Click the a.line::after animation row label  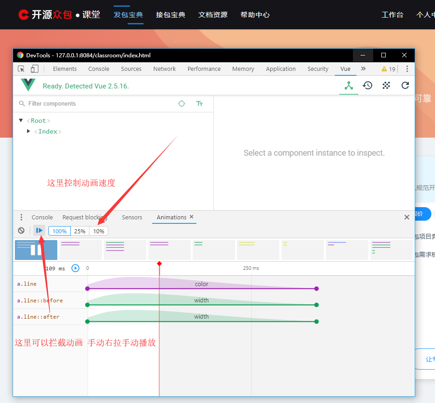point(38,317)
